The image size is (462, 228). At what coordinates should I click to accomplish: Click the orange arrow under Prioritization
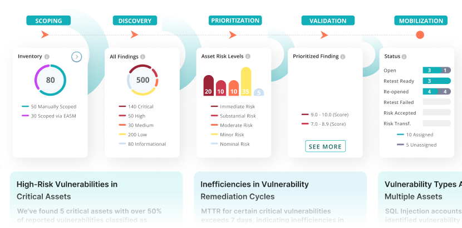click(233, 35)
